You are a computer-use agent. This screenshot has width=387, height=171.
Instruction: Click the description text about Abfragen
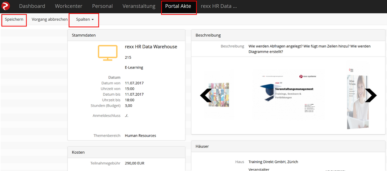[309, 49]
